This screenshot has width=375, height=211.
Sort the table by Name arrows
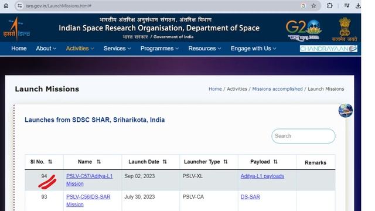99,162
